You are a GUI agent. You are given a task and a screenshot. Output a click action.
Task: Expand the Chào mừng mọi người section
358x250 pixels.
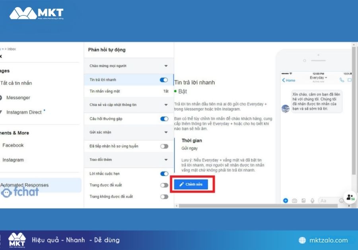(166, 66)
